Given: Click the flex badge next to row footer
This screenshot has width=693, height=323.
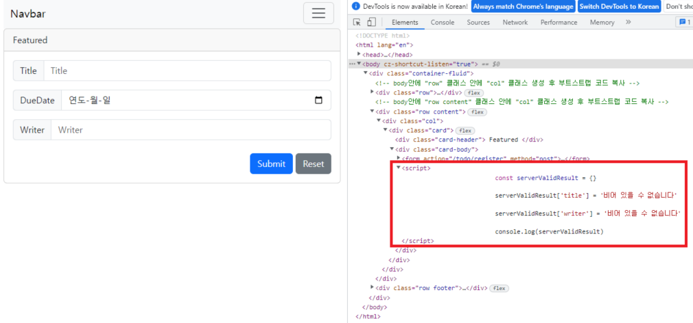Looking at the screenshot, I should (499, 289).
